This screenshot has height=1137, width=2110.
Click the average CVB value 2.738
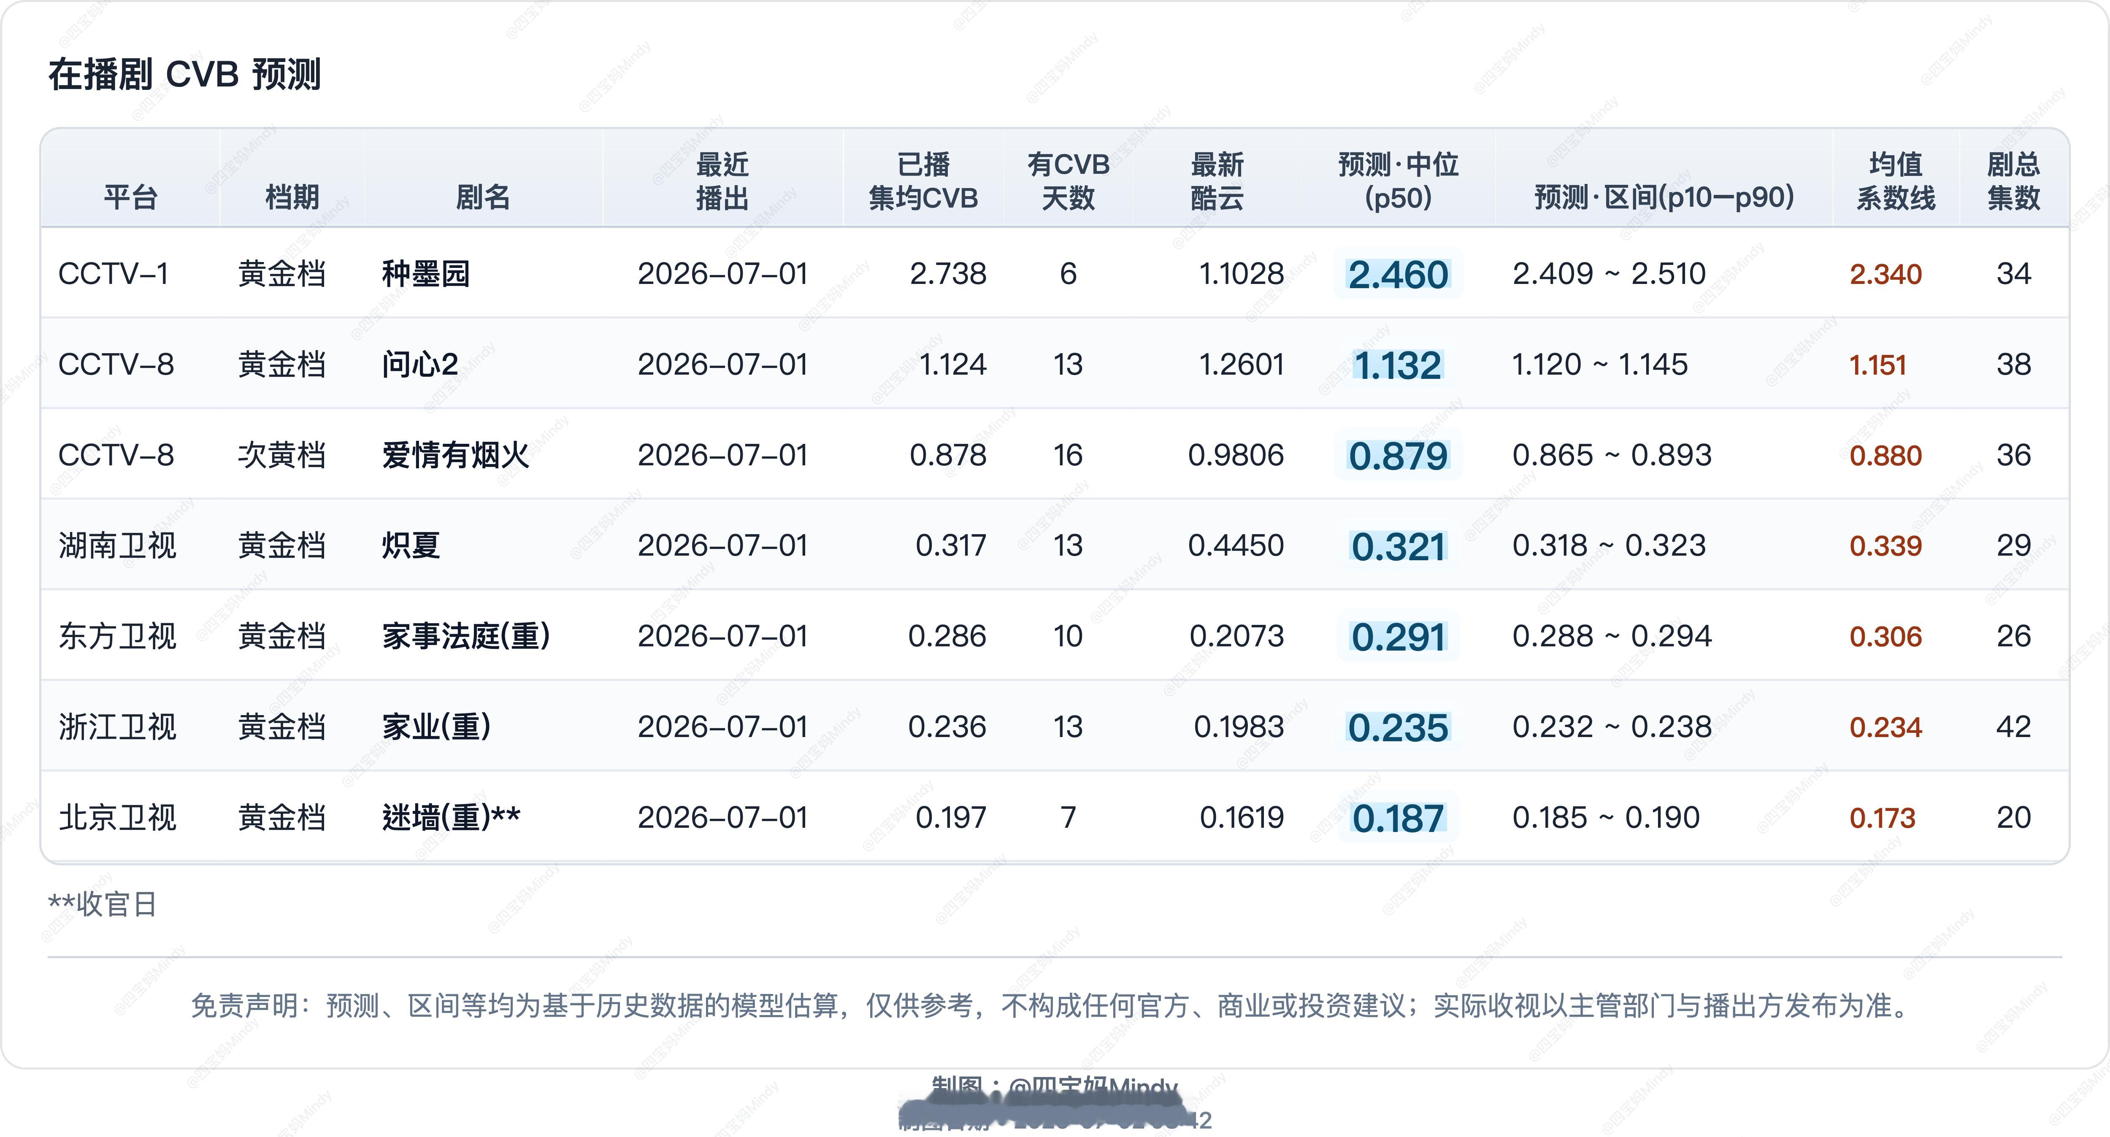point(948,274)
